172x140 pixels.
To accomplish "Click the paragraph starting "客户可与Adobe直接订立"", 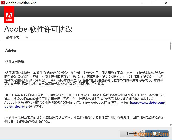I will tap(85, 101).
